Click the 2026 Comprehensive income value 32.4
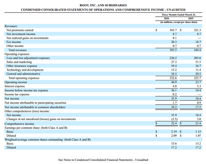Screen dimensions: 206x164 coord(174,123)
